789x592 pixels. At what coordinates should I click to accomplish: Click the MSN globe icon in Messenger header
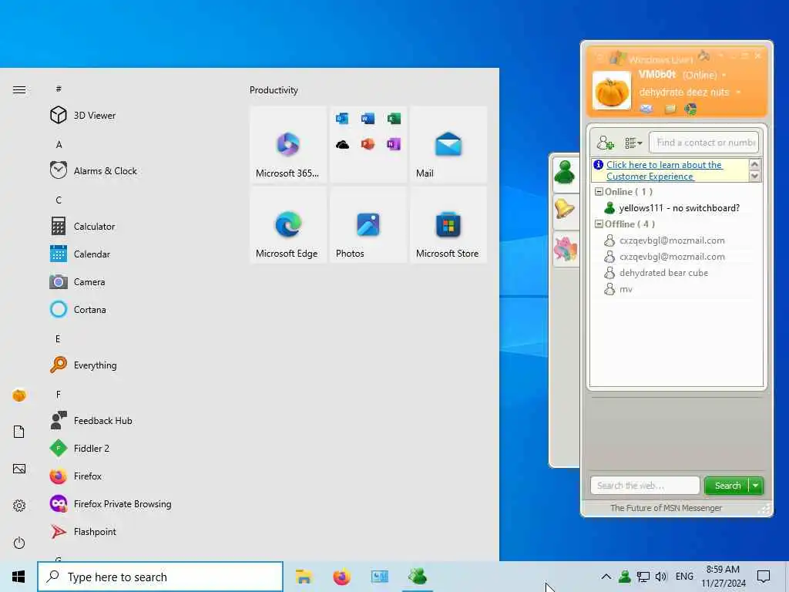click(690, 109)
